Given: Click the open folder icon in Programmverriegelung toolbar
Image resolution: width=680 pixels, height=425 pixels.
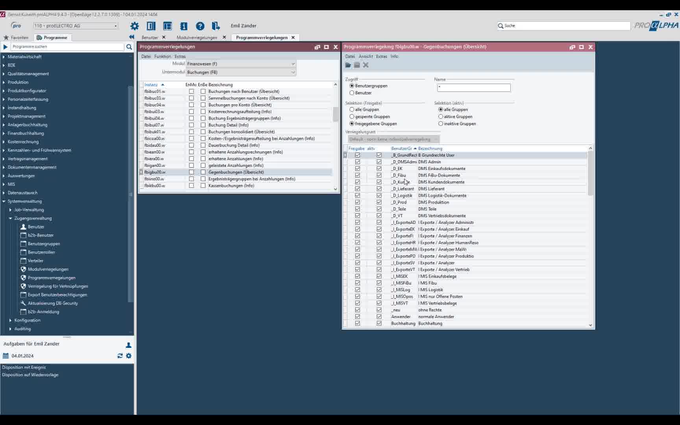Looking at the screenshot, I should tap(348, 65).
